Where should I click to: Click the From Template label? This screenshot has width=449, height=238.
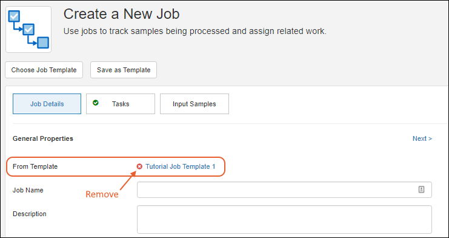click(x=35, y=166)
